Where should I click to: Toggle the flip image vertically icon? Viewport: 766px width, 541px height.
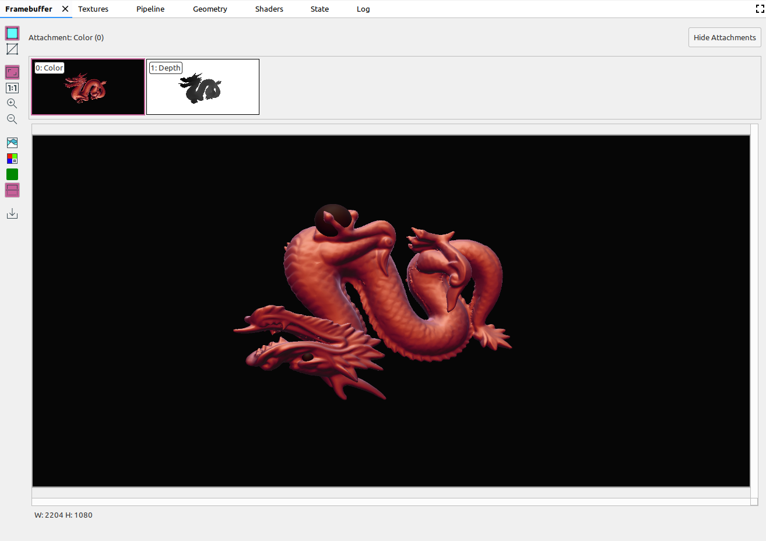point(12,190)
